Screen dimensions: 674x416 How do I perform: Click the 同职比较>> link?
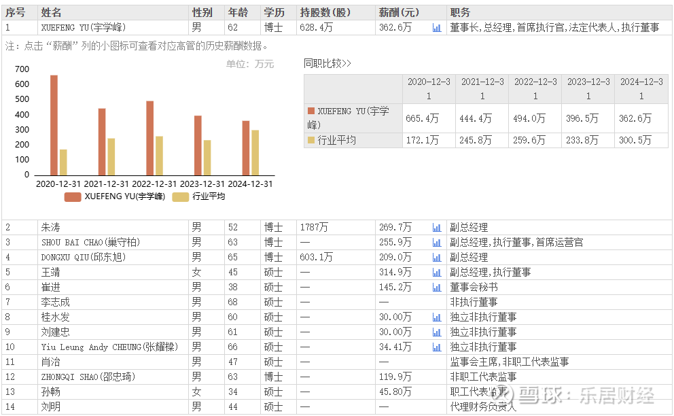click(x=327, y=64)
